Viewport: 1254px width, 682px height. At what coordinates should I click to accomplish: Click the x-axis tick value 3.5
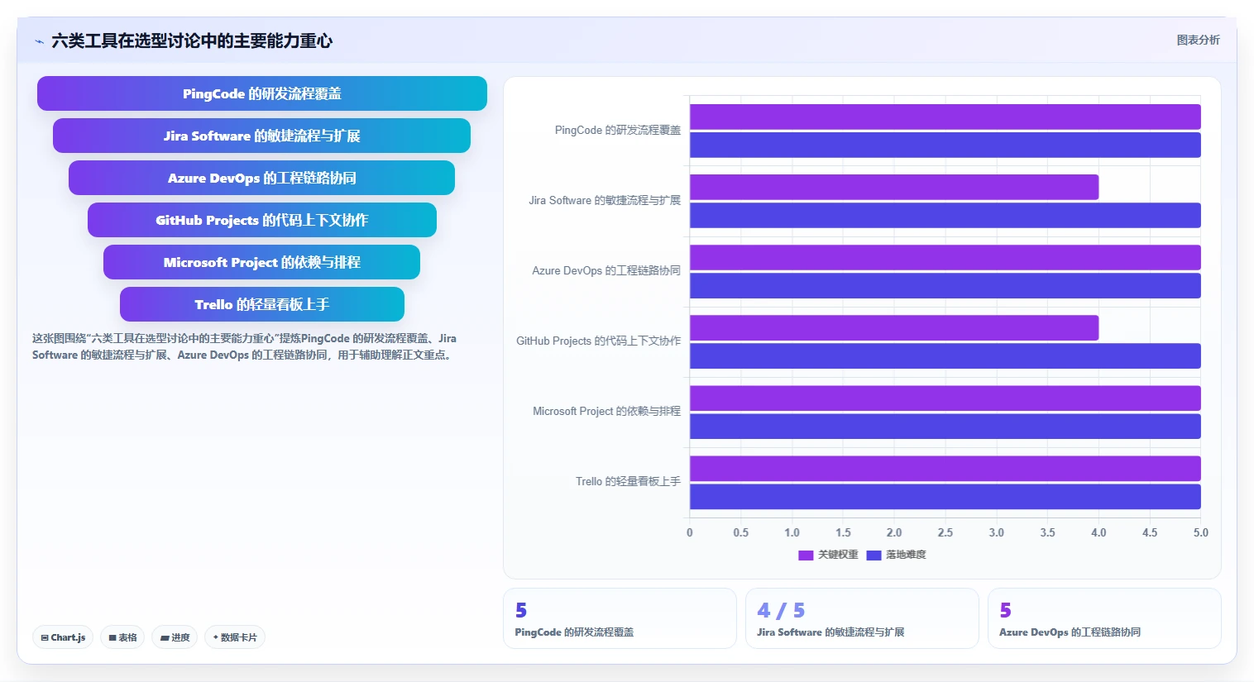coord(1048,533)
